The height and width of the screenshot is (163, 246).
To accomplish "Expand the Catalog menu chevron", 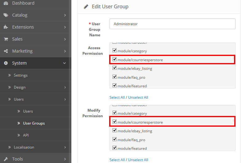I will (x=65, y=15).
